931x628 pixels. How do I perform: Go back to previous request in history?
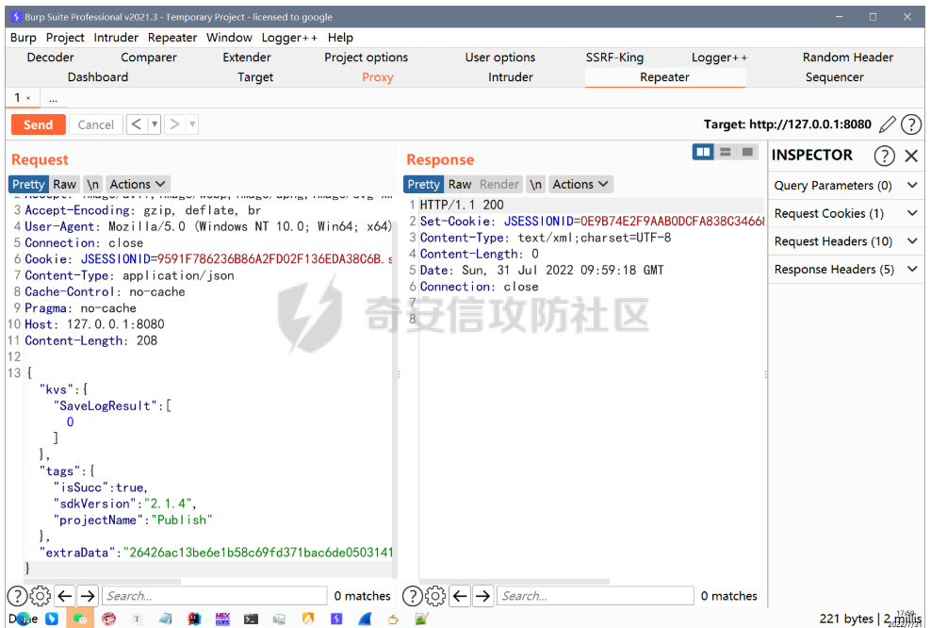(137, 124)
